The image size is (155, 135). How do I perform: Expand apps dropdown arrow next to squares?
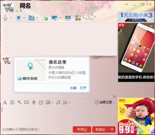click(x=84, y=18)
